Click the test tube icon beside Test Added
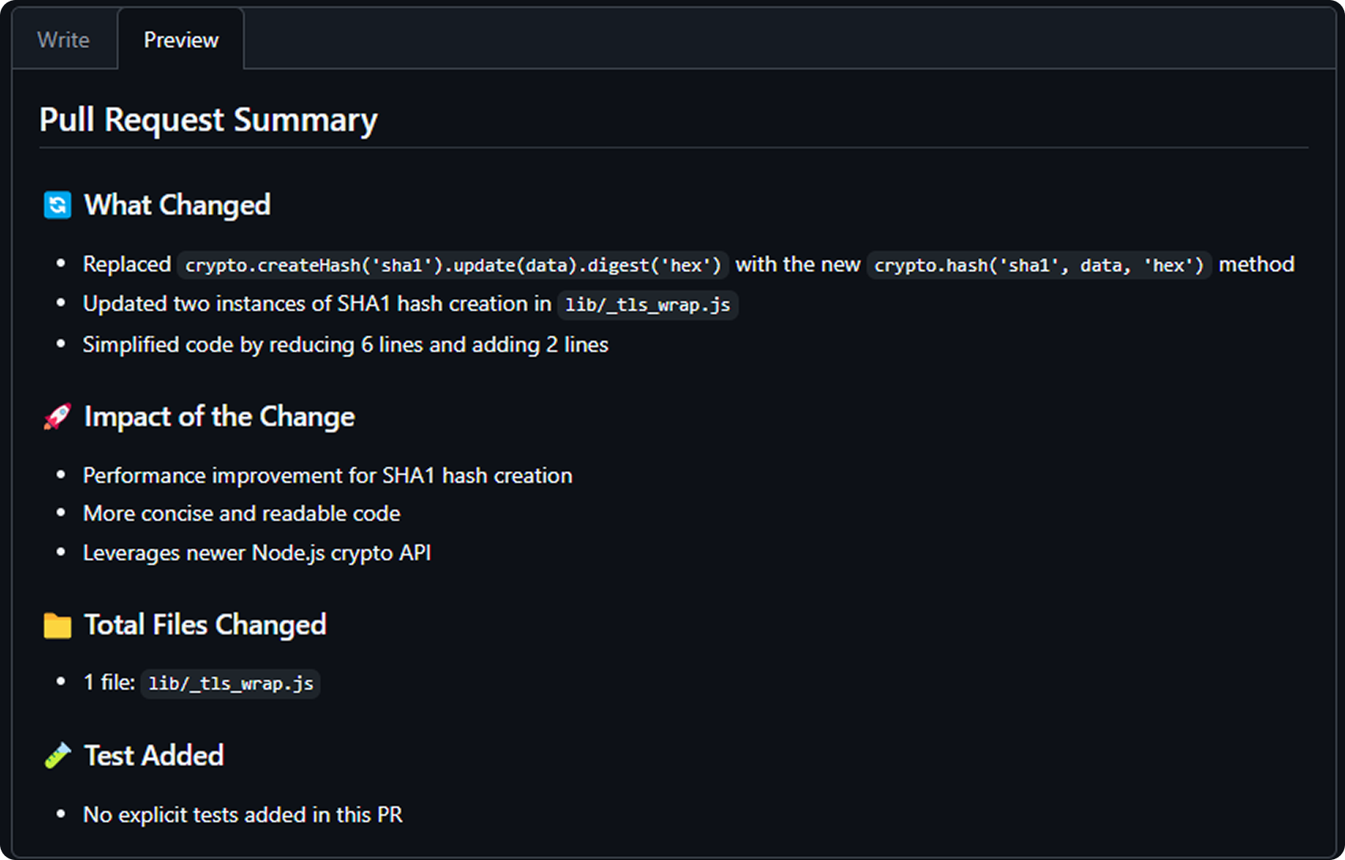 (57, 756)
